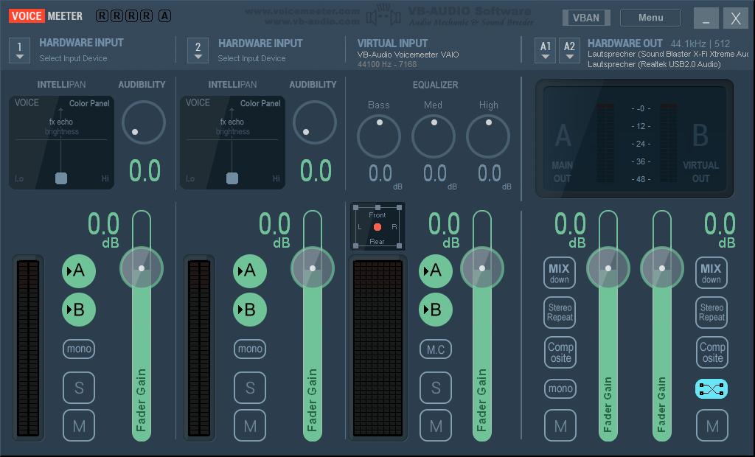Select Stereo Repeat mode on bus A
Screen dimensions: 755x457
(x=560, y=313)
